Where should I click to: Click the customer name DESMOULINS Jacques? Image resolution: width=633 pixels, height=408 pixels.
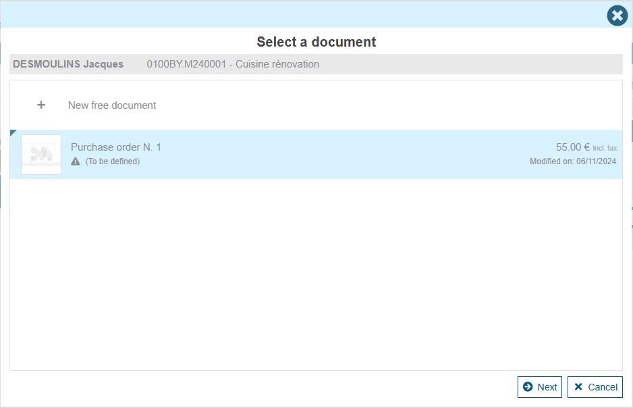(68, 64)
